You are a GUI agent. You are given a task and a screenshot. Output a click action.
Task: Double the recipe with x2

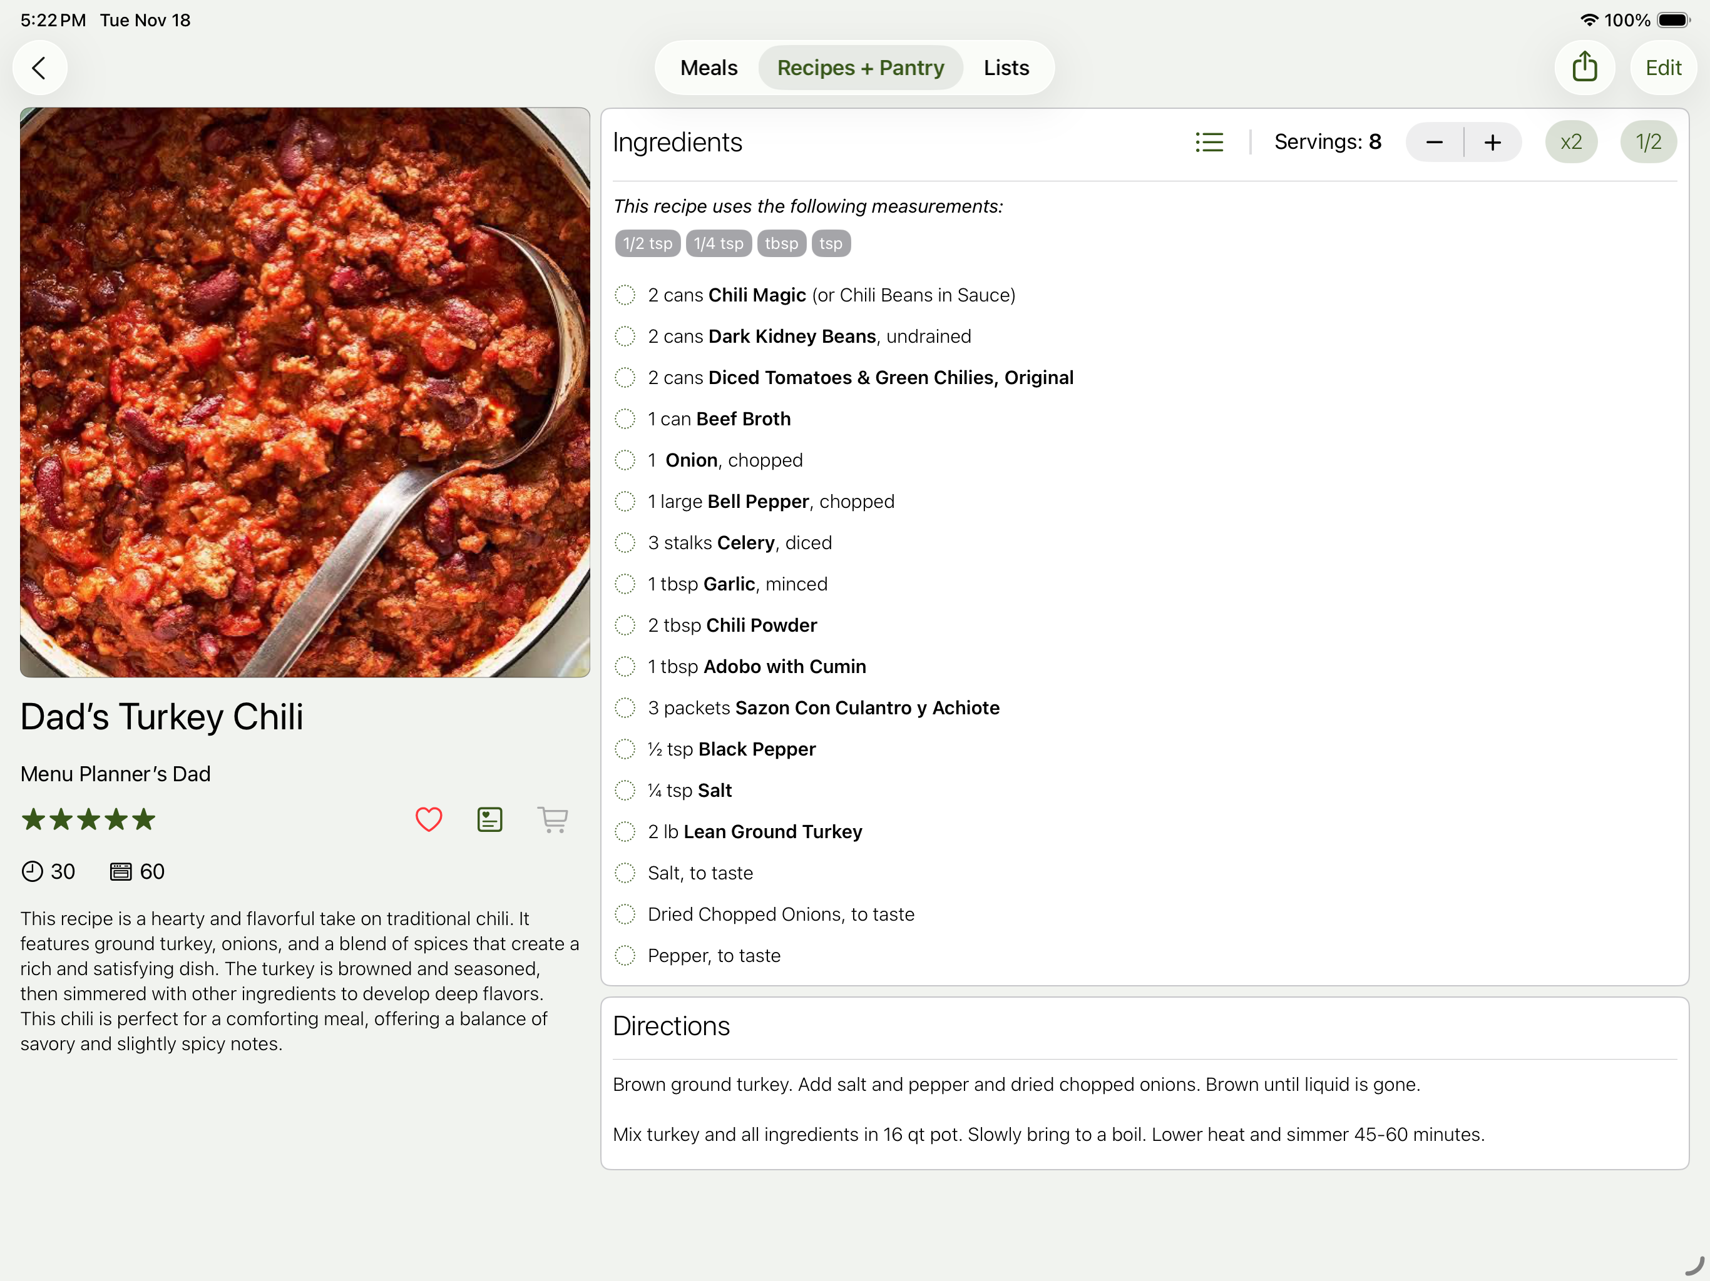pyautogui.click(x=1570, y=142)
